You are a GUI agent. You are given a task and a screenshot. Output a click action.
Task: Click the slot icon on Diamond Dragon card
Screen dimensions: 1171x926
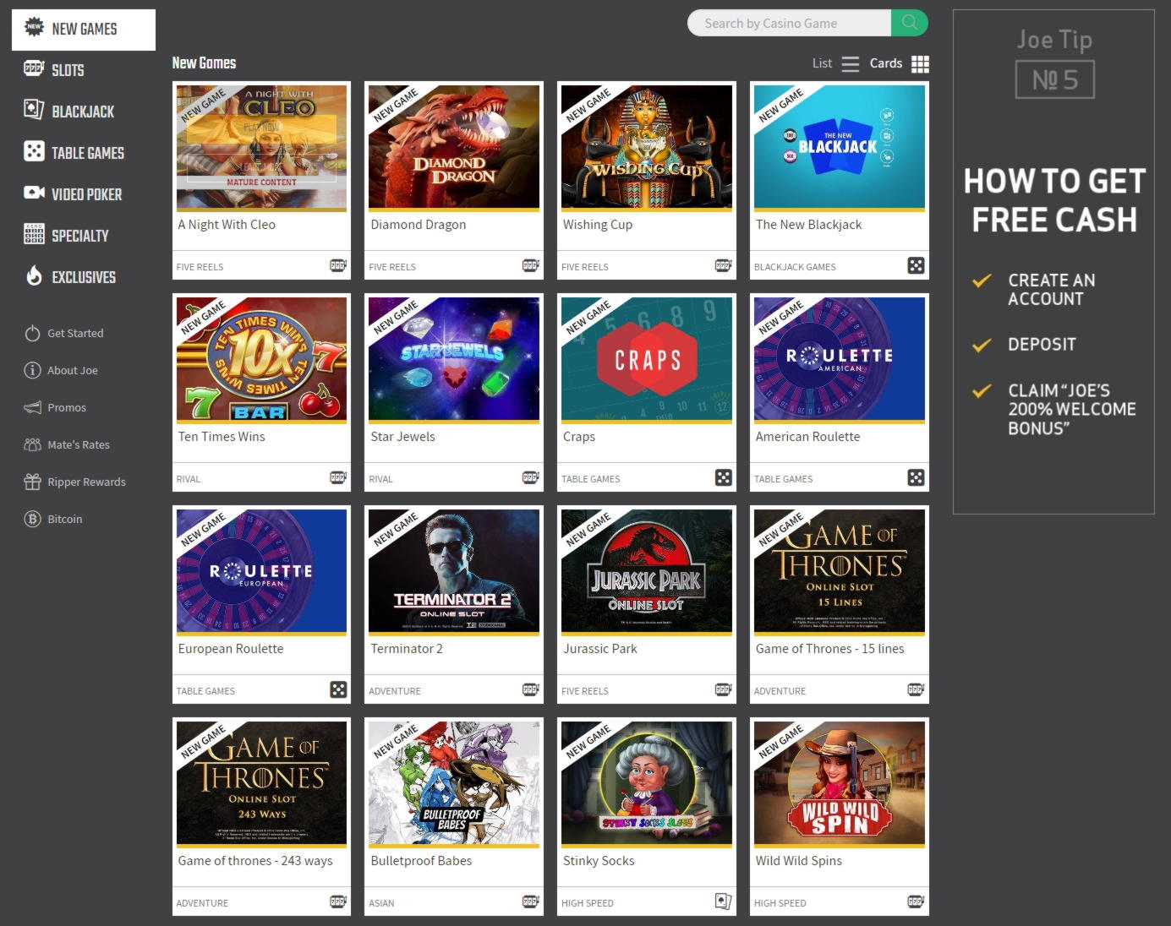pos(531,265)
